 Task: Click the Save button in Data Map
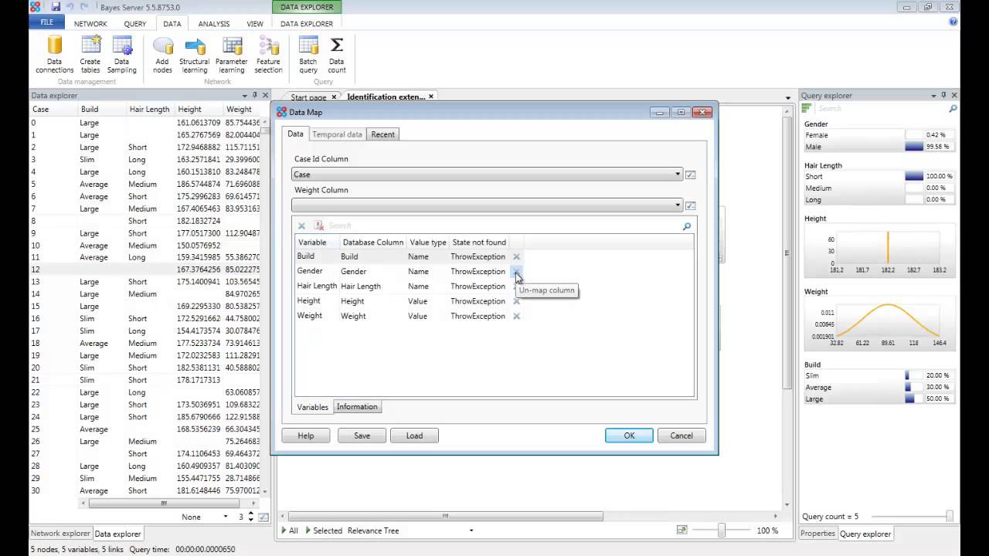click(x=362, y=436)
